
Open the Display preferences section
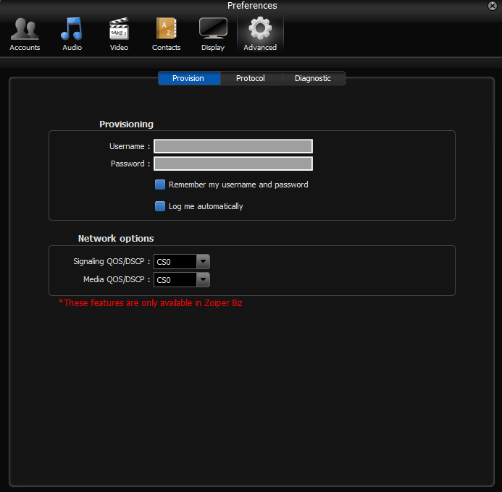coord(213,34)
